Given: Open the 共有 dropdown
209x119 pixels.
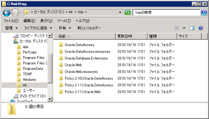Looking at the screenshot, I should coord(65,28).
